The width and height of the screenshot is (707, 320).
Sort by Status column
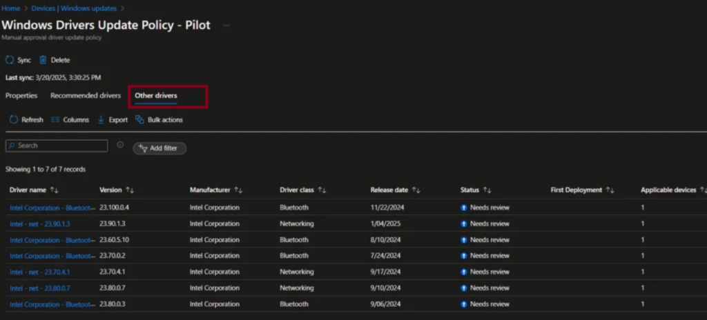click(487, 190)
